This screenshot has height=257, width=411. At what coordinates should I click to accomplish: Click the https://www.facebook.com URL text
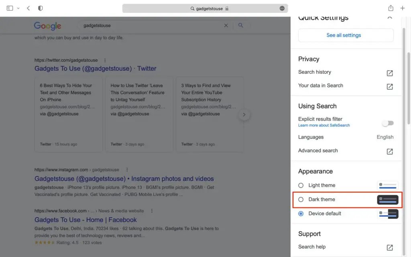pyautogui.click(x=60, y=211)
